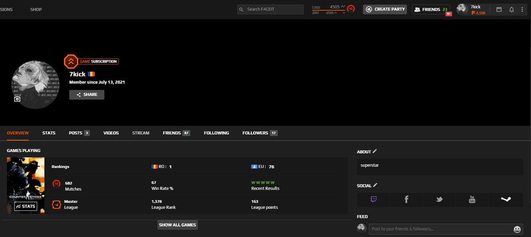This screenshot has width=531, height=237.
Task: Open the friends list icon
Action: pyautogui.click(x=417, y=9)
